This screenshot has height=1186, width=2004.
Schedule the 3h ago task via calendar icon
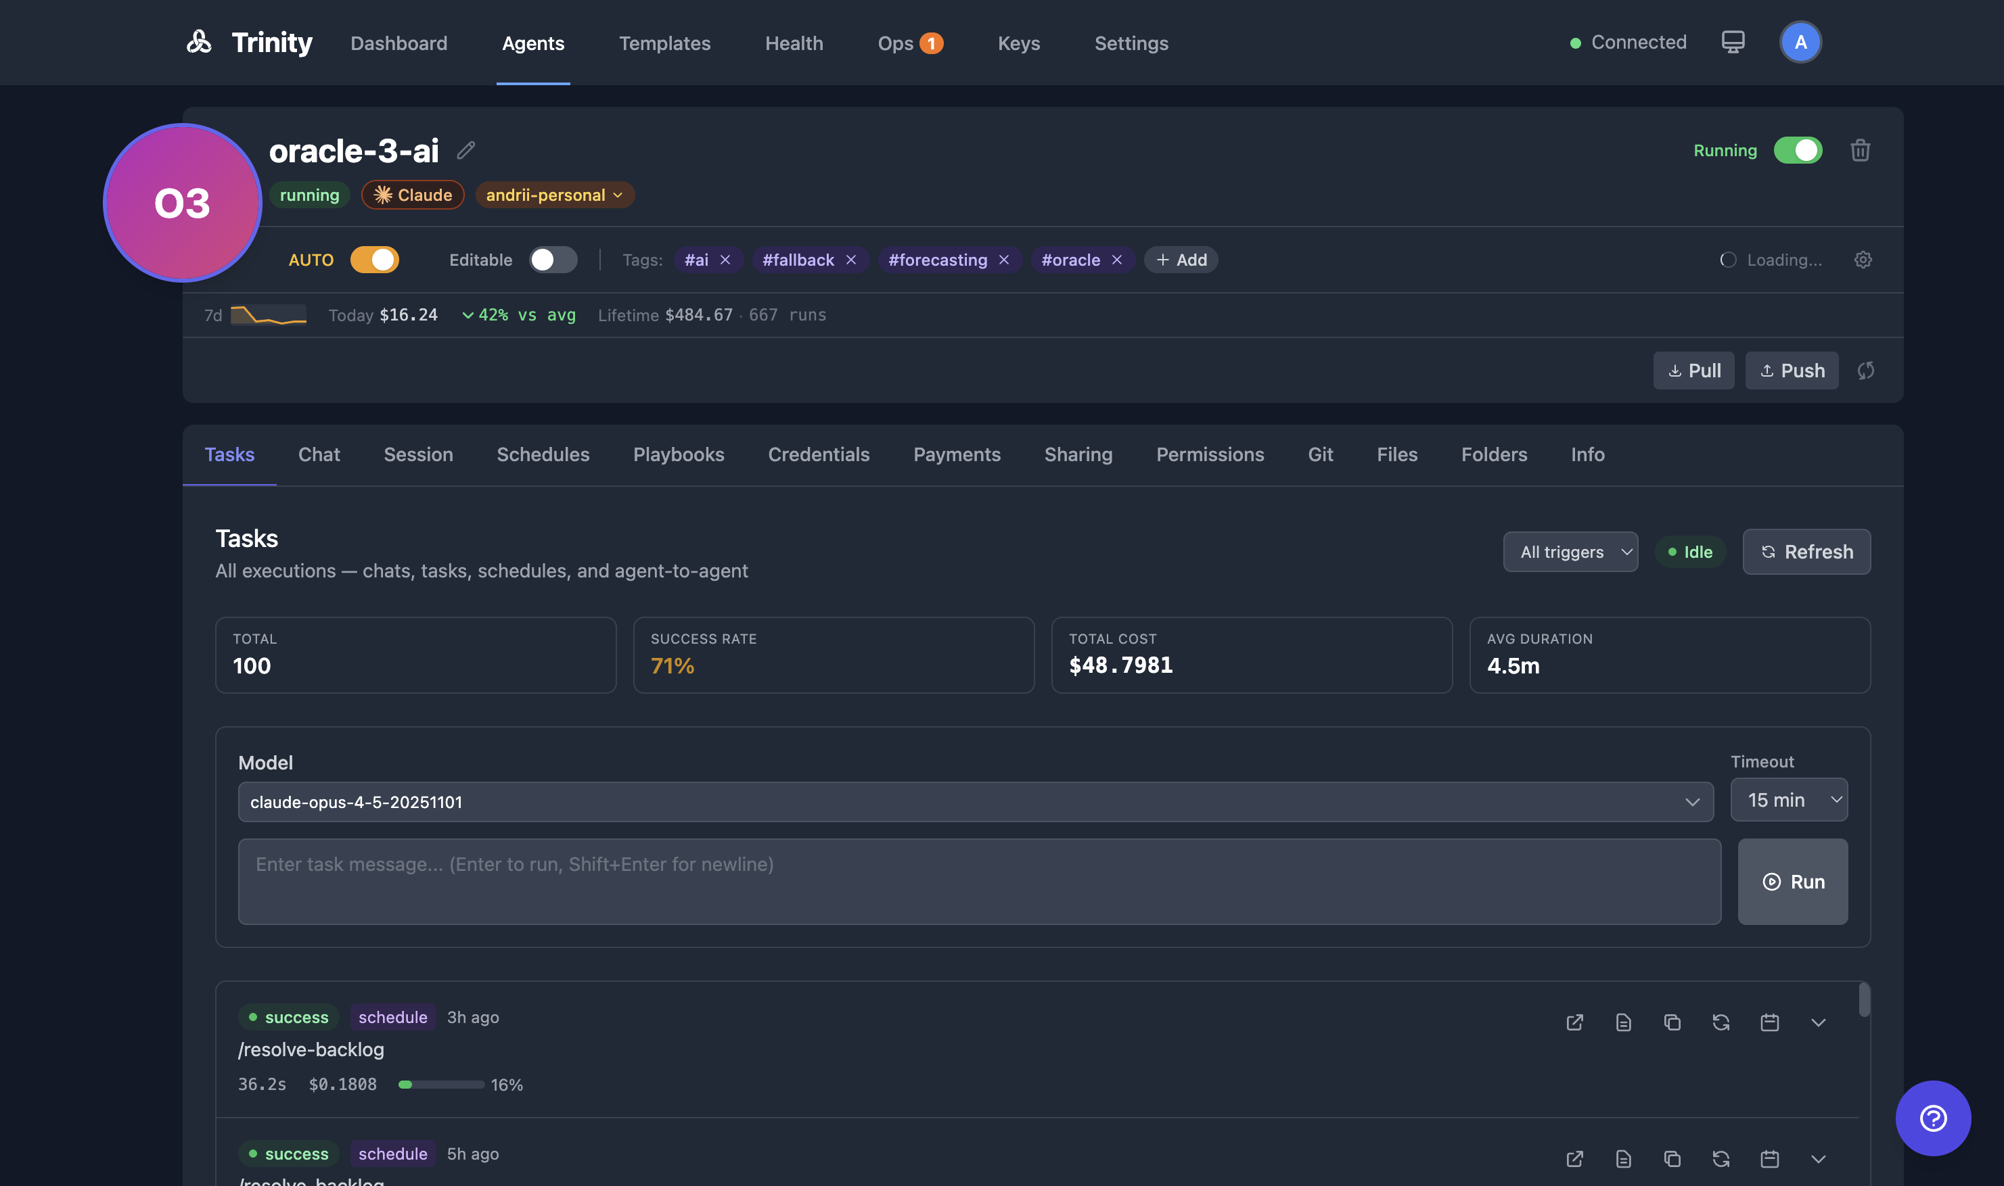1769,1022
